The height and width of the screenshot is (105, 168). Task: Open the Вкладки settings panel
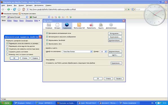tap(57, 26)
